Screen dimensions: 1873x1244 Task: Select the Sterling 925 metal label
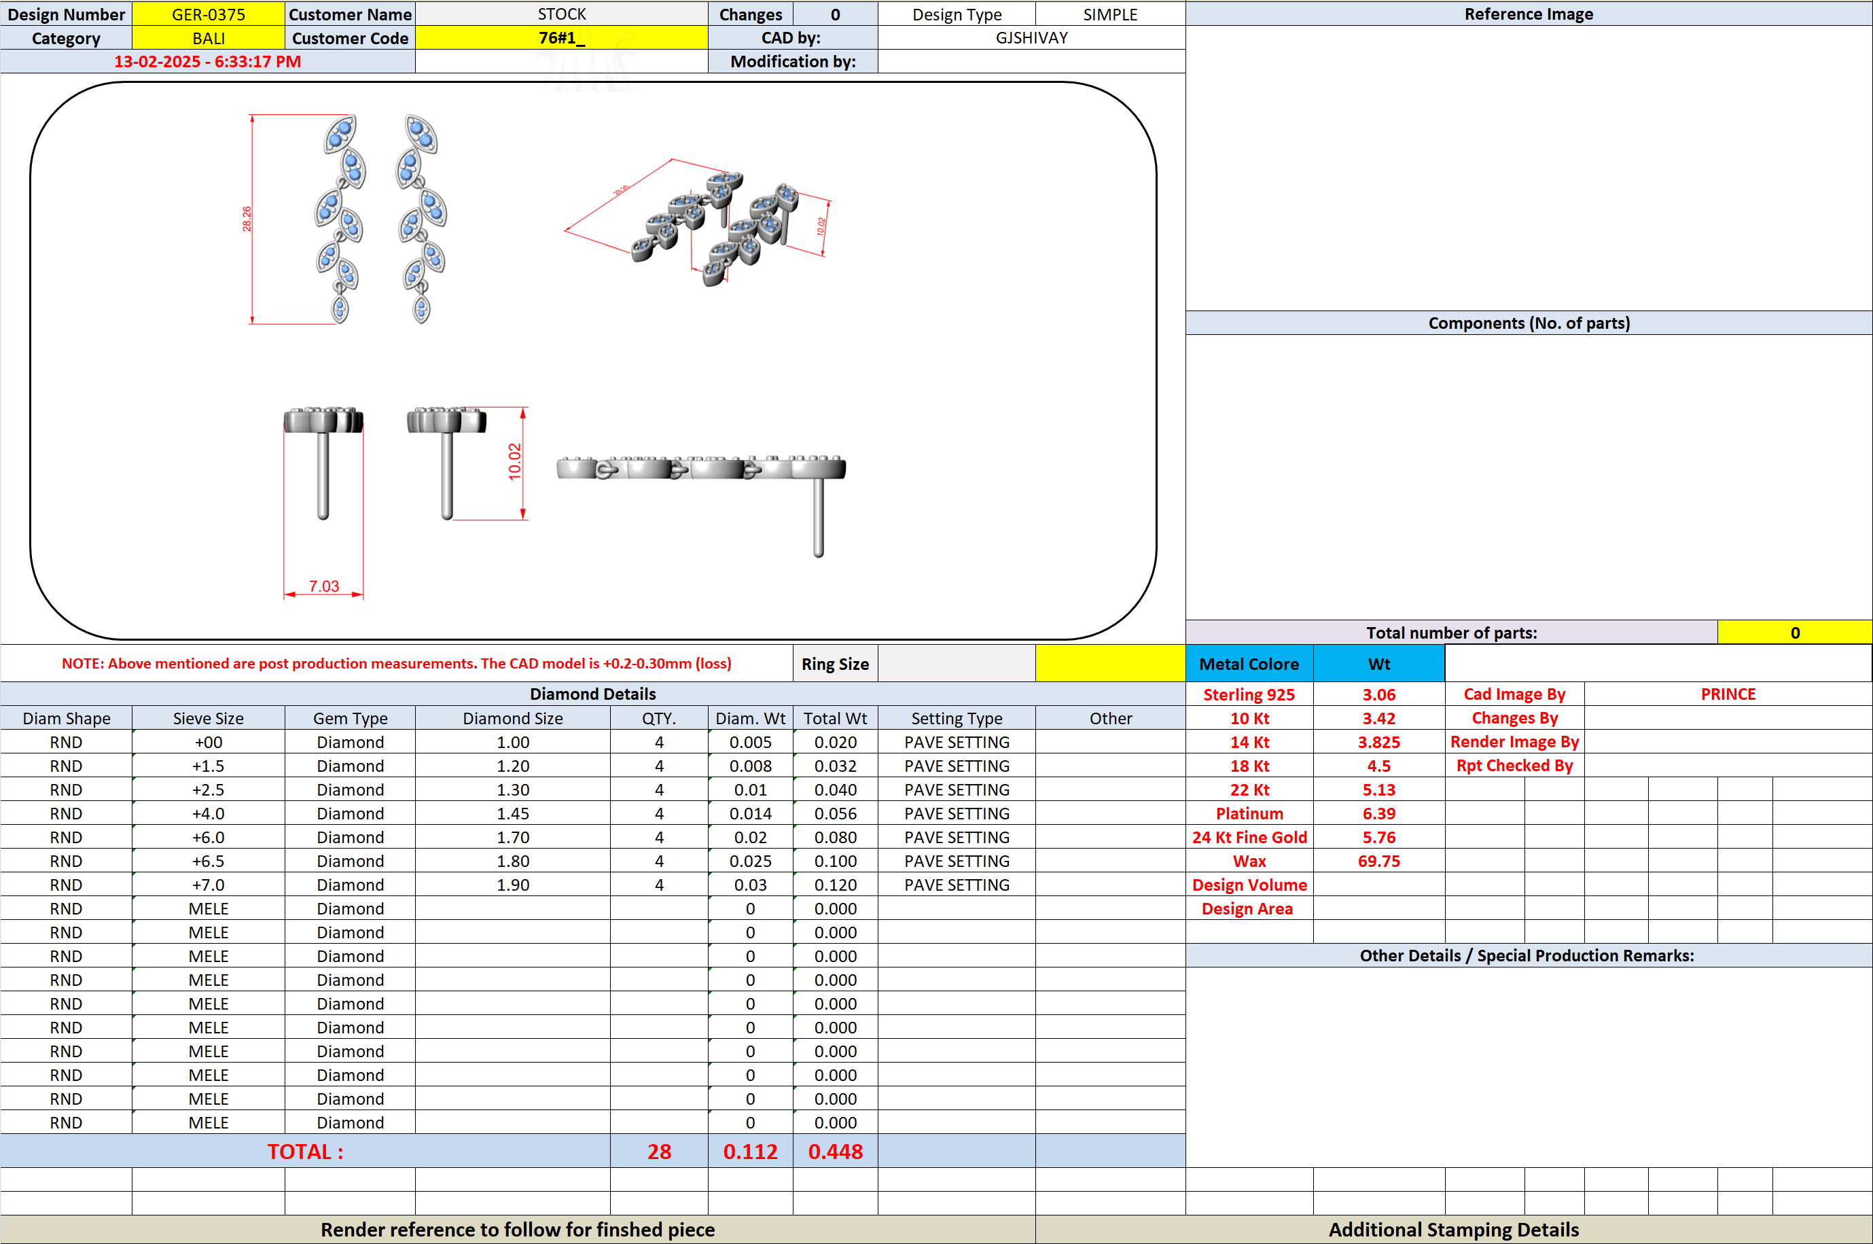click(1249, 694)
